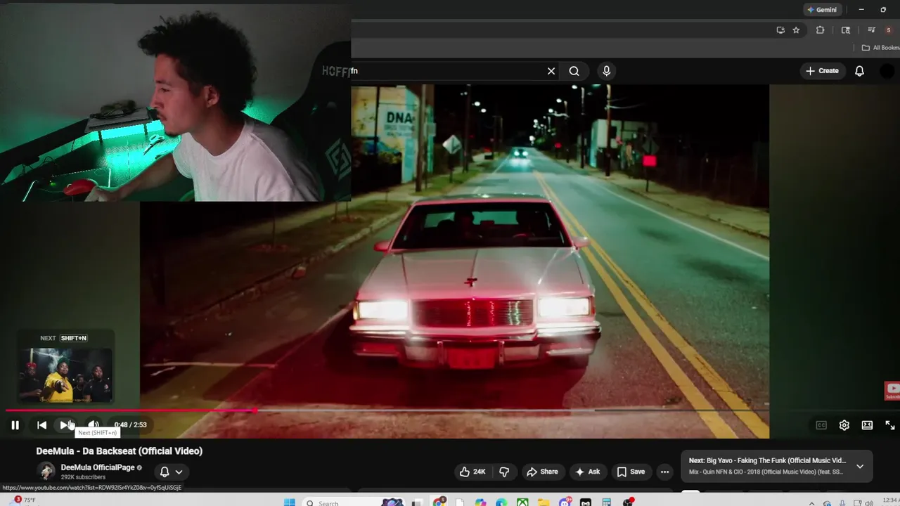Image resolution: width=900 pixels, height=506 pixels.
Task: Open Xbox app from taskbar
Action: click(522, 502)
